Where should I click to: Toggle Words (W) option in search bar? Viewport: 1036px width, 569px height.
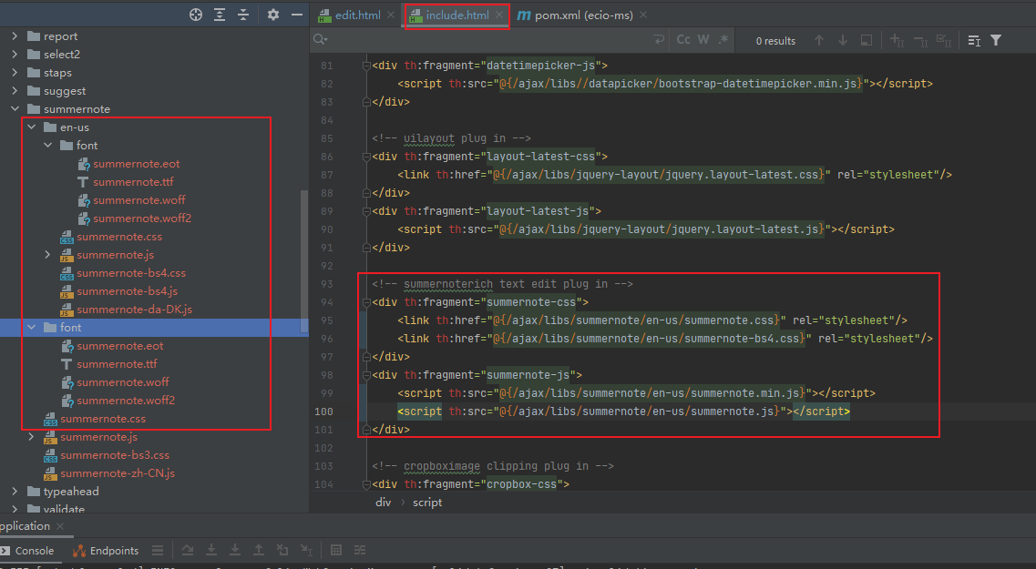click(x=703, y=40)
